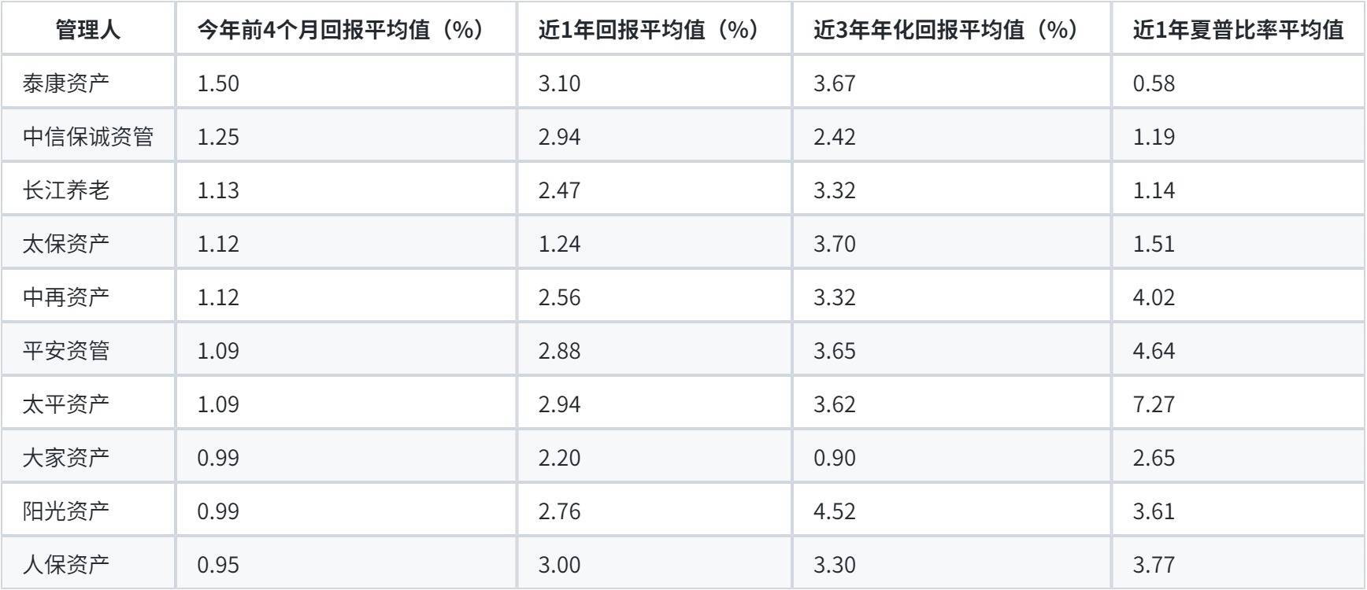
Task: Click the 近1年夏普比率平均值 column header
Action: pyautogui.click(x=1239, y=29)
